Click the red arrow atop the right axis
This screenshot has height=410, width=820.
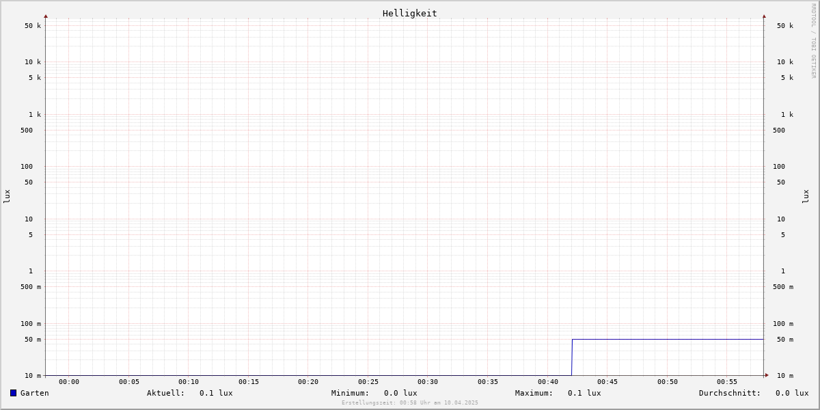click(764, 16)
